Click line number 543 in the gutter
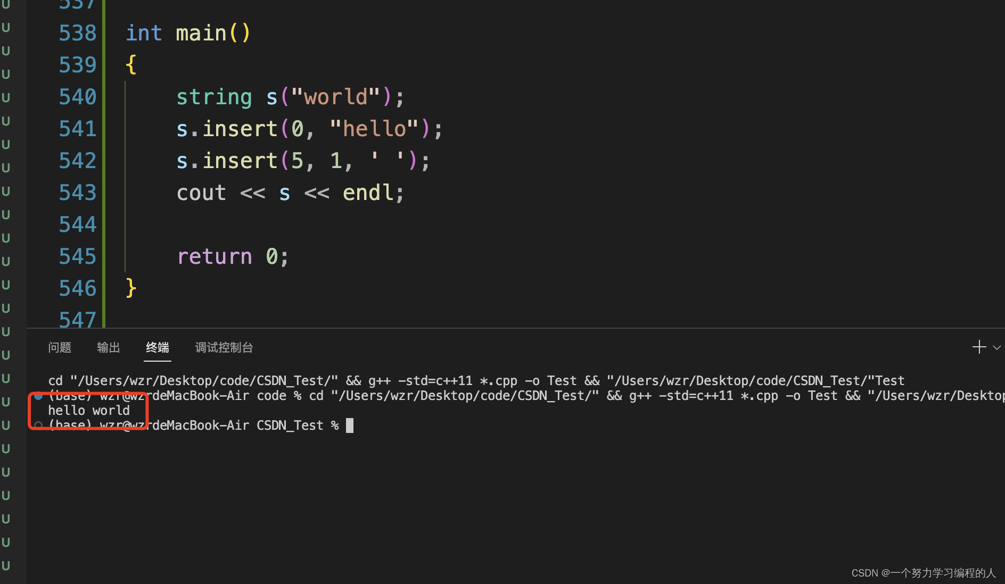The width and height of the screenshot is (1005, 584). point(78,193)
